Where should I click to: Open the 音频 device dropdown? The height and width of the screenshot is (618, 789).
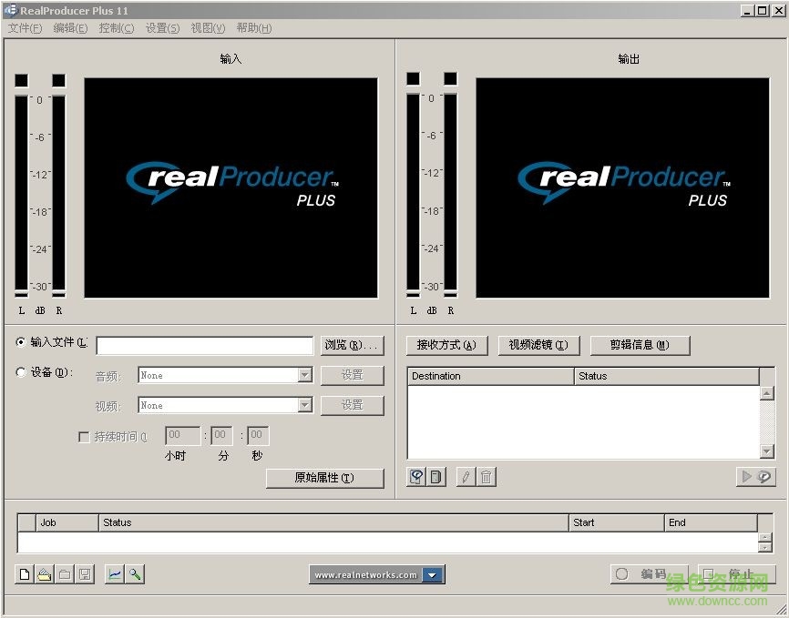pos(304,374)
